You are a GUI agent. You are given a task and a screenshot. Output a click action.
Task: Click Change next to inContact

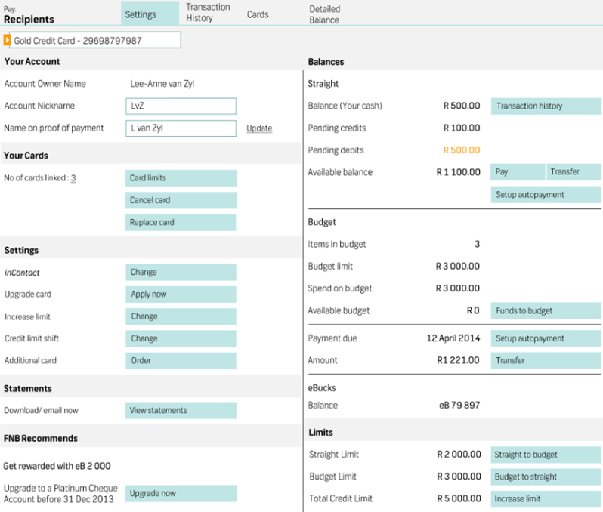point(181,272)
